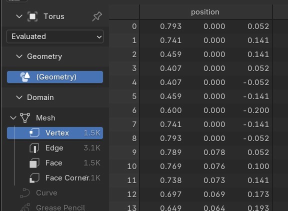Click value 0.459 in row 2
This screenshot has width=288, height=211.
[x=170, y=54]
